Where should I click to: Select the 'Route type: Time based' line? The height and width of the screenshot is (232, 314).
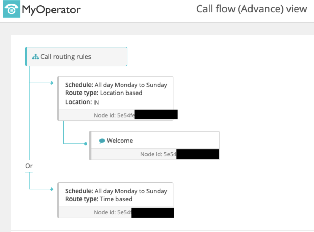[98, 199]
